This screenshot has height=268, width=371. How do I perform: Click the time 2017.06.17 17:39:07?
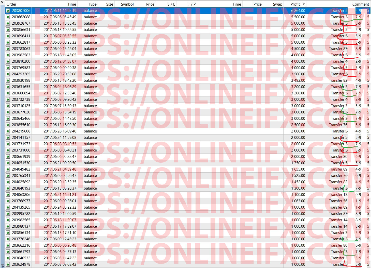pos(60,226)
